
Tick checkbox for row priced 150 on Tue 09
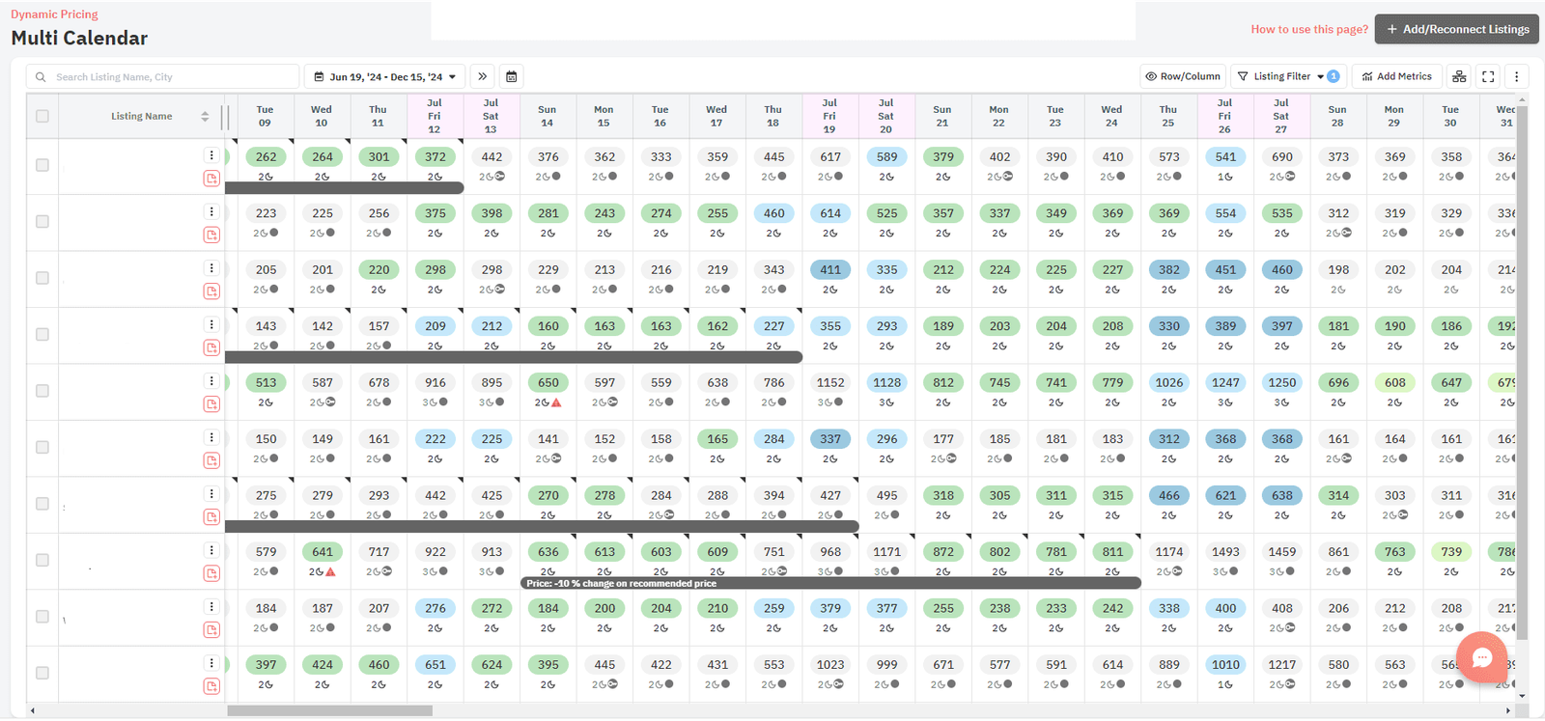tap(42, 447)
